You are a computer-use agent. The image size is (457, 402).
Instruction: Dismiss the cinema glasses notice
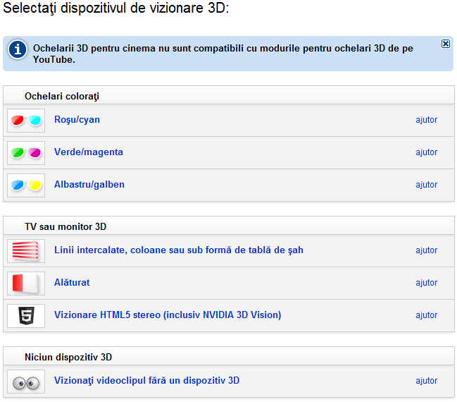445,44
